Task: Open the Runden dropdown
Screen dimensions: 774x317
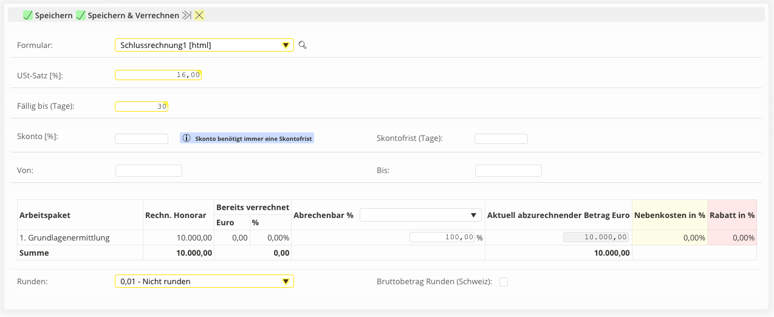Action: coord(204,281)
